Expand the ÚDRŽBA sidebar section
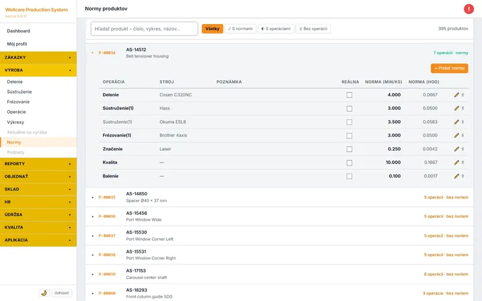482x301 pixels. (38, 215)
